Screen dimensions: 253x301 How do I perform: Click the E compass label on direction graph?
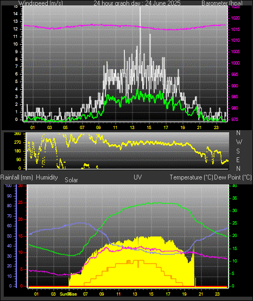pyautogui.click(x=238, y=159)
